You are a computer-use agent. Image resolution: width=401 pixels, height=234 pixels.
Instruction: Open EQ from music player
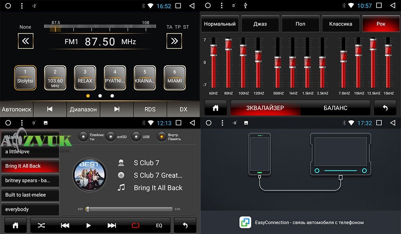[x=159, y=225]
